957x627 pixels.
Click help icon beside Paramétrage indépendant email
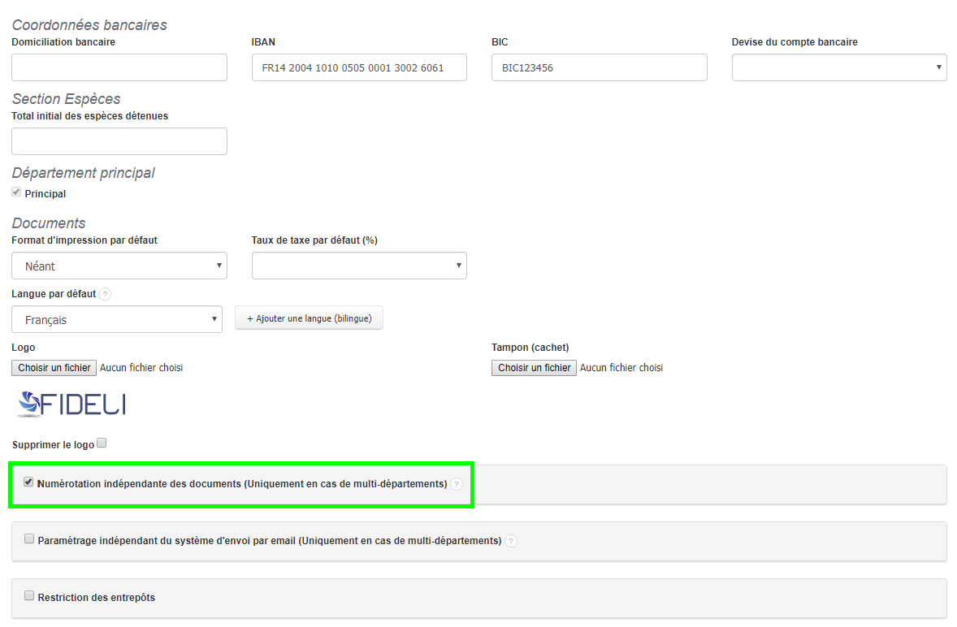click(511, 541)
